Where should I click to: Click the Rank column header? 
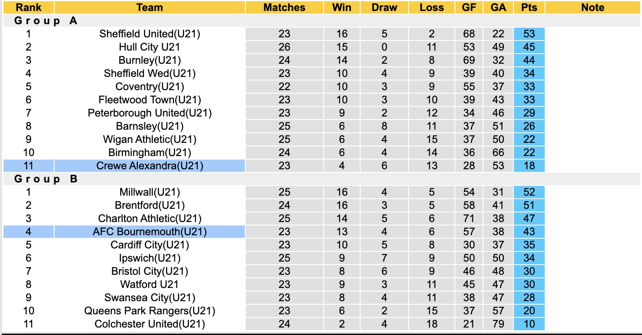click(29, 7)
